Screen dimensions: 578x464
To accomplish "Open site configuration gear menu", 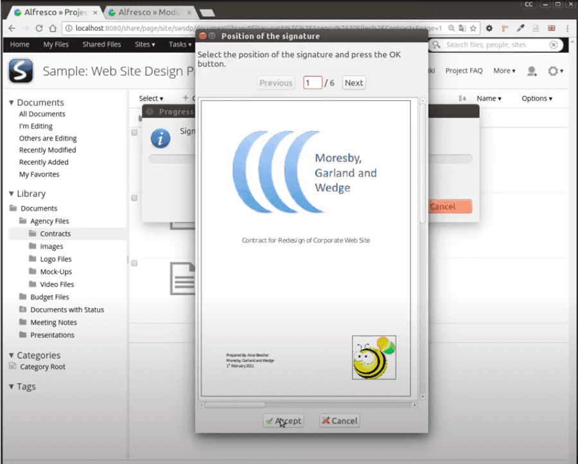I will tap(555, 71).
